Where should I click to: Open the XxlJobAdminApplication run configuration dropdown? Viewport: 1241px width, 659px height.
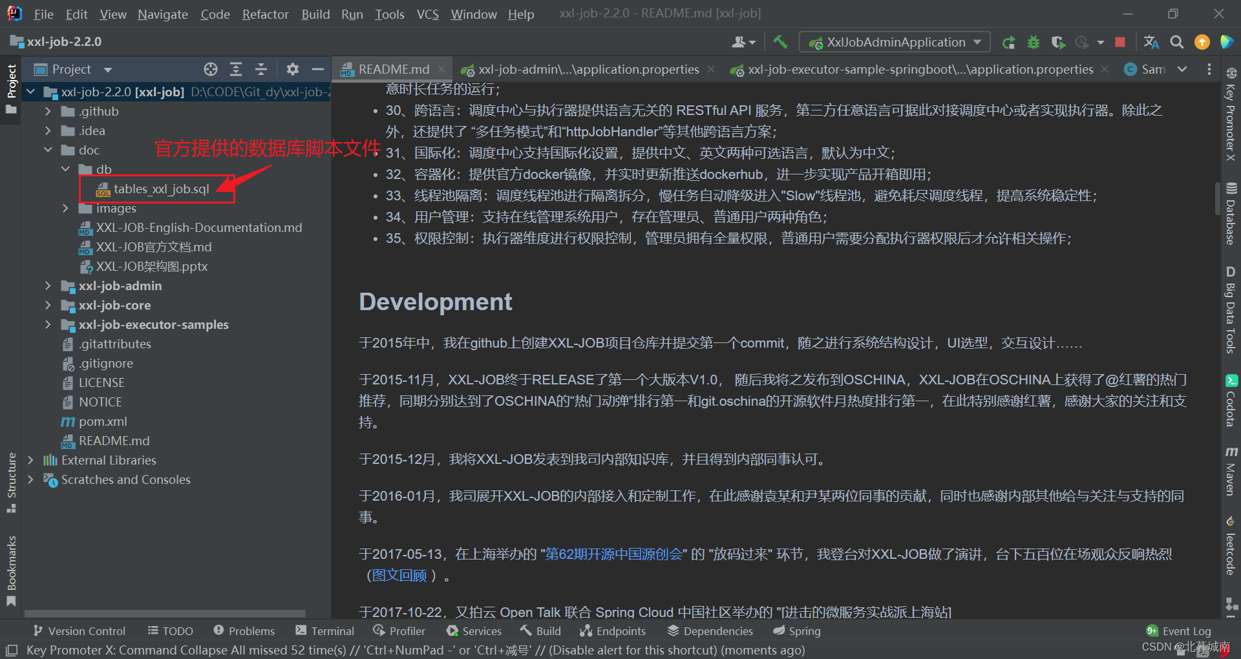tap(895, 43)
